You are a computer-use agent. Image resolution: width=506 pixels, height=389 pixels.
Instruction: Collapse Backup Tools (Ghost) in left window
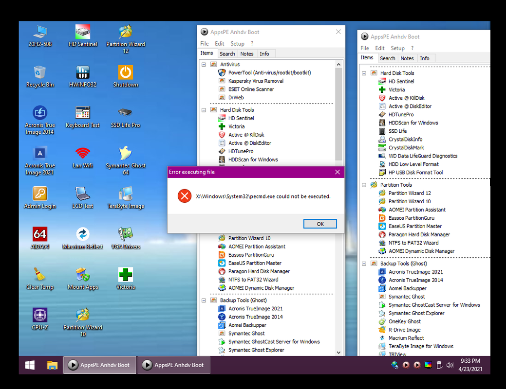click(204, 301)
